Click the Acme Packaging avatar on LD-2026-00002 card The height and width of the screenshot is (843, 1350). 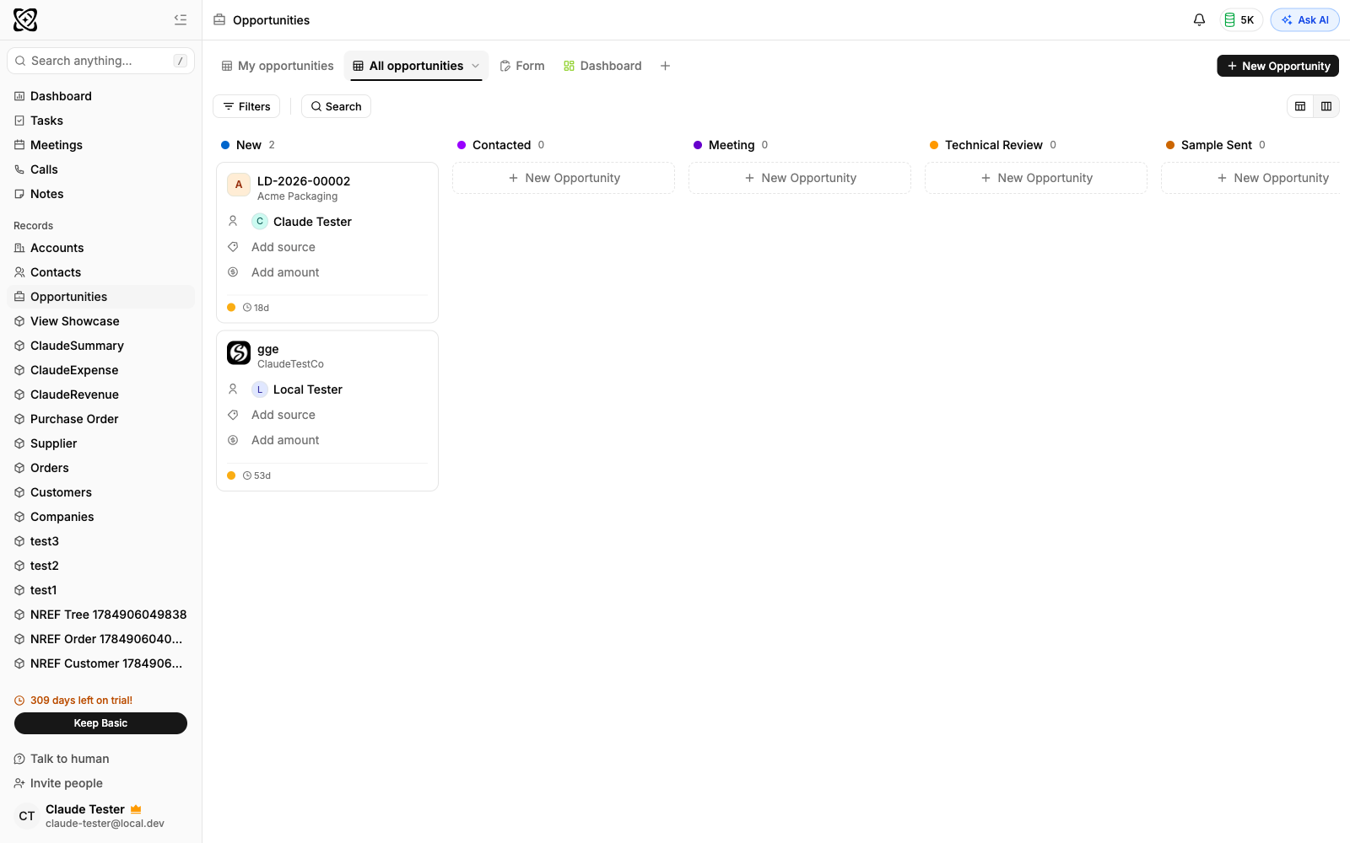pyautogui.click(x=239, y=185)
